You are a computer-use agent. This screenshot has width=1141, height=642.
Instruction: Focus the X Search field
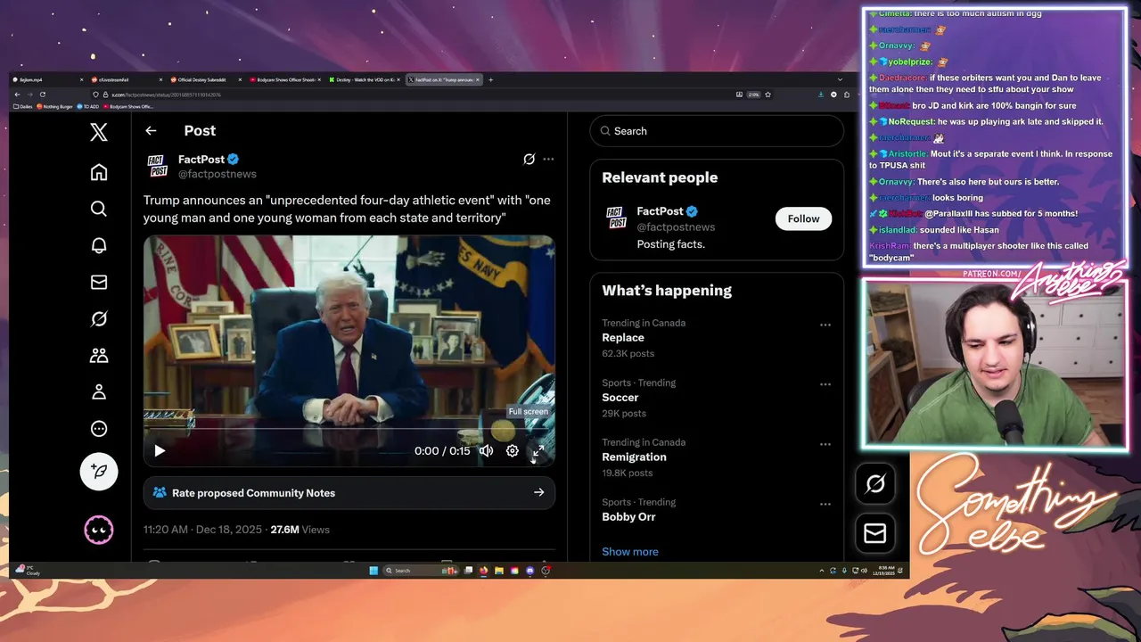(x=717, y=131)
